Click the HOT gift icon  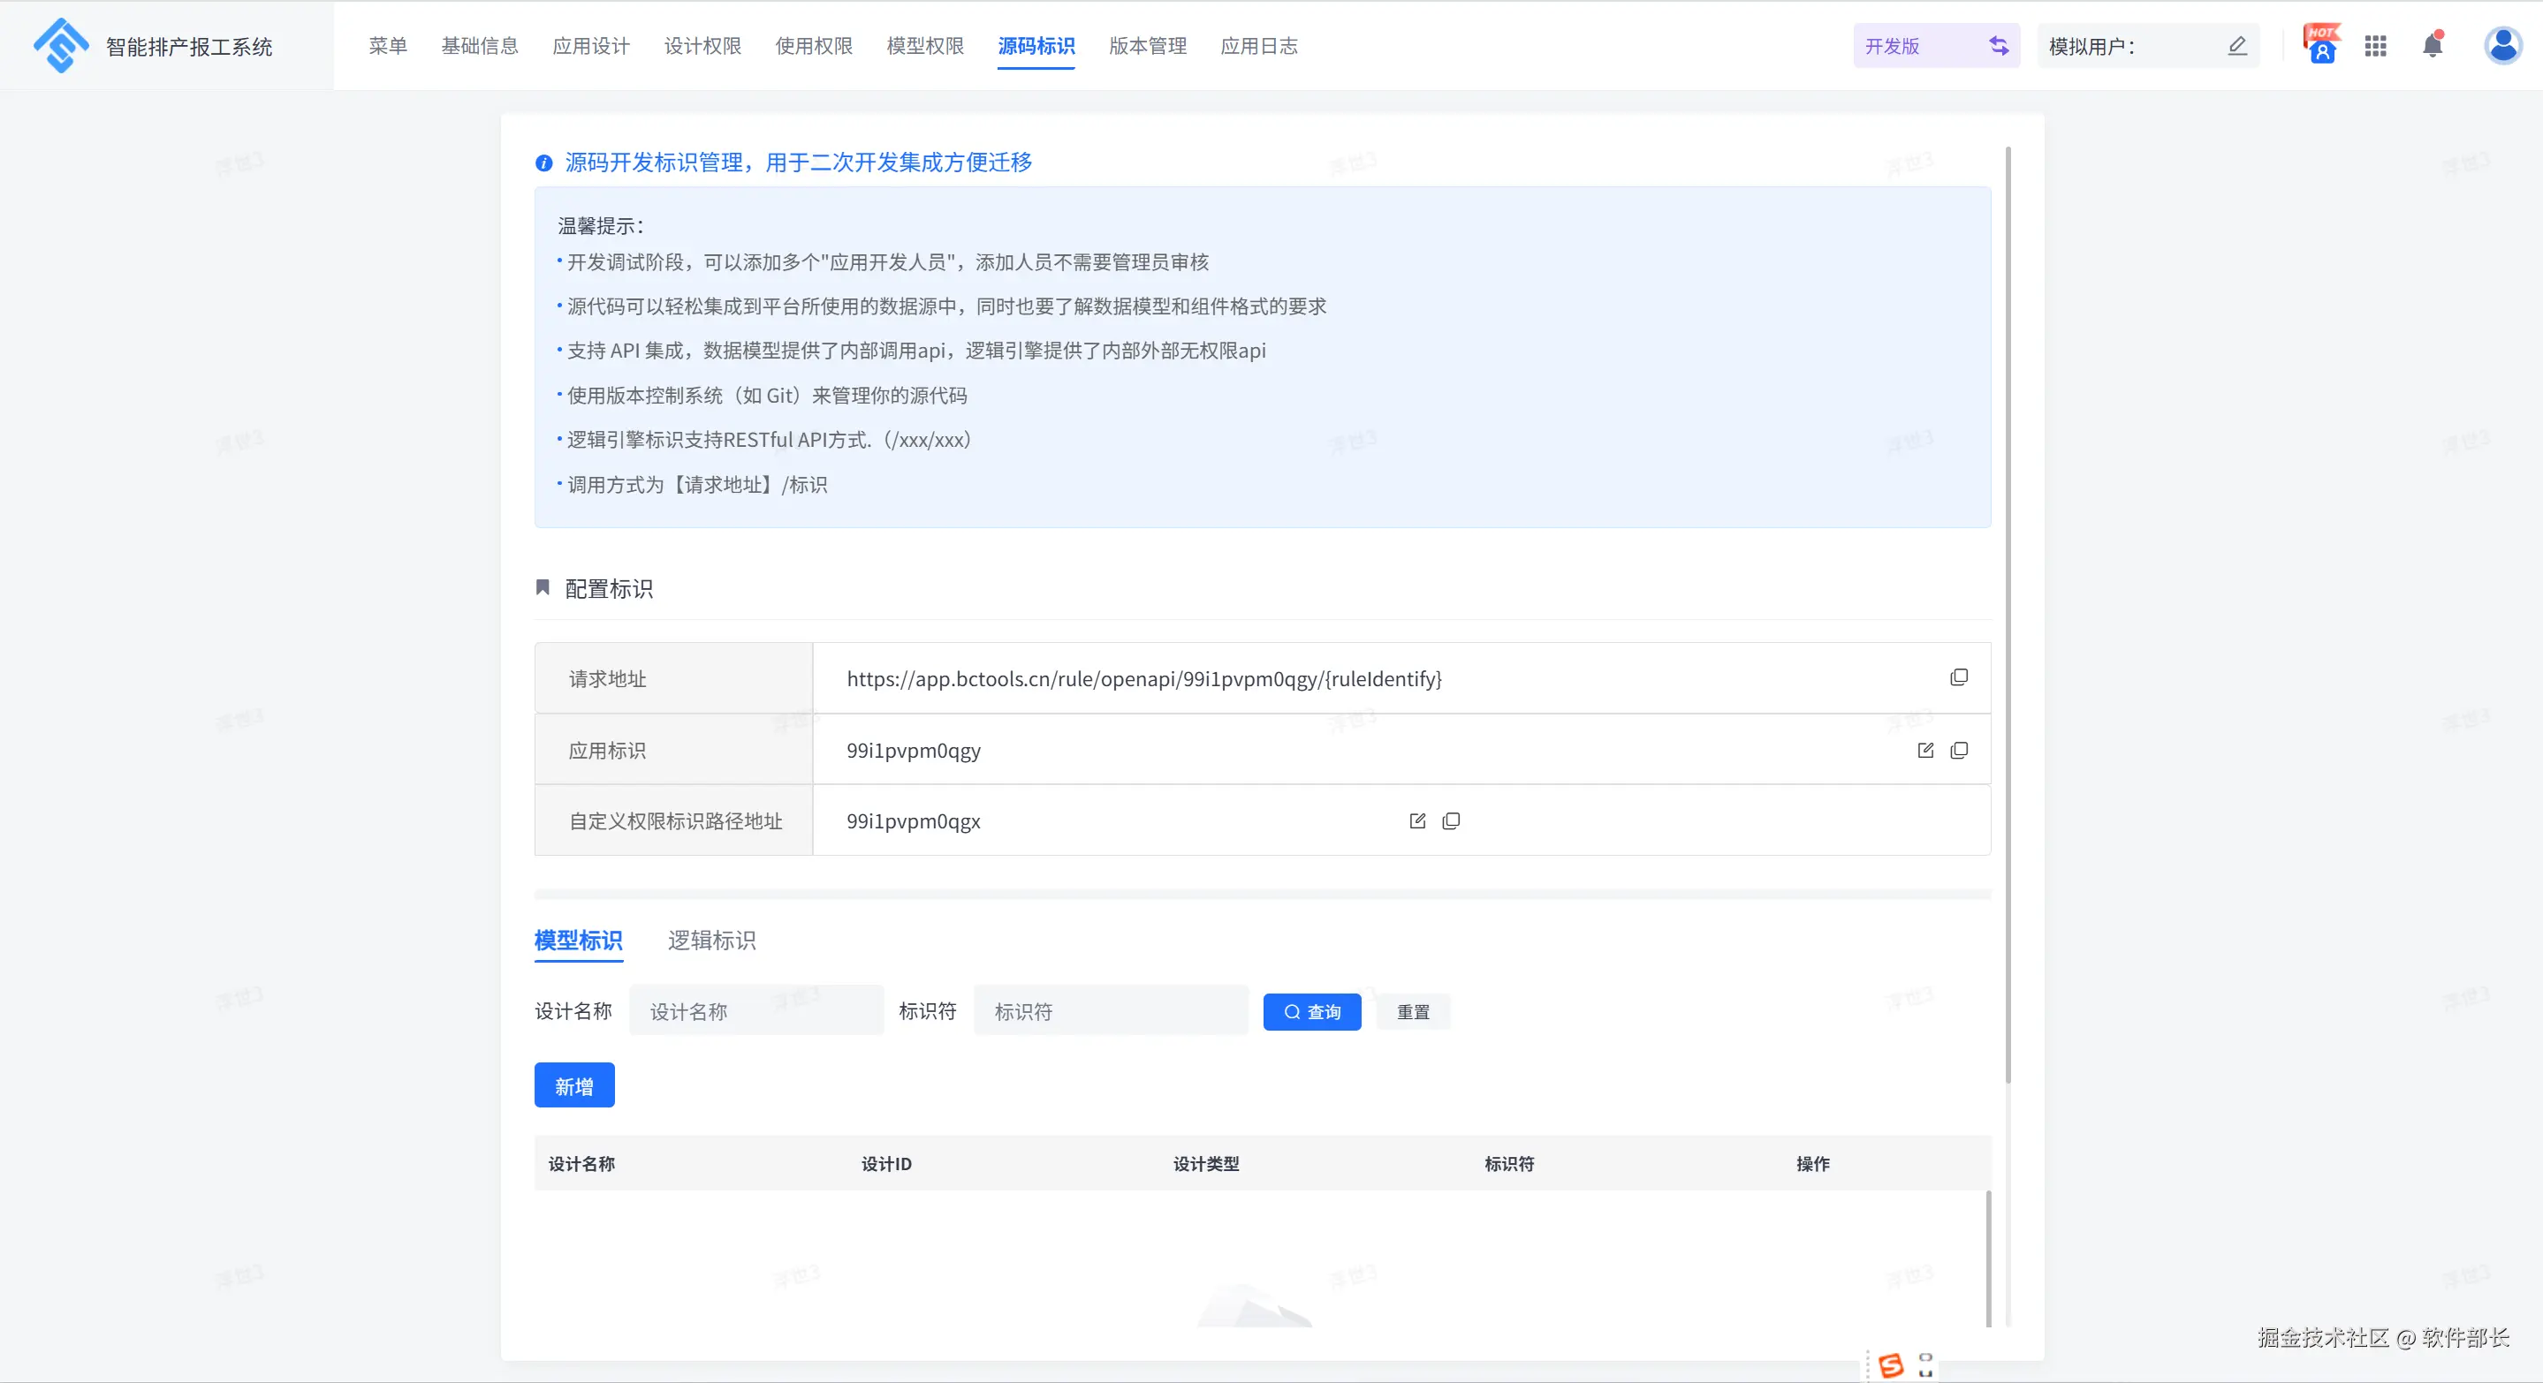[x=2321, y=45]
